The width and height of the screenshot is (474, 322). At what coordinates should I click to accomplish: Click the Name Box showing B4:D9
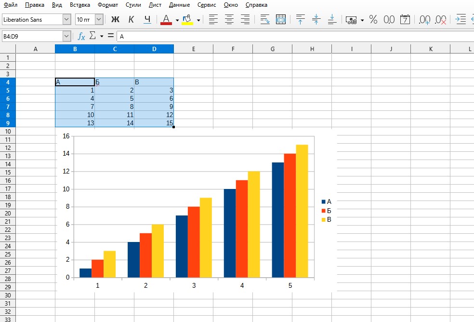pyautogui.click(x=32, y=36)
